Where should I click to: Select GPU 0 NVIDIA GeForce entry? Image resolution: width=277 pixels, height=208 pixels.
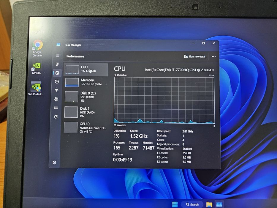pyautogui.click(x=85, y=127)
